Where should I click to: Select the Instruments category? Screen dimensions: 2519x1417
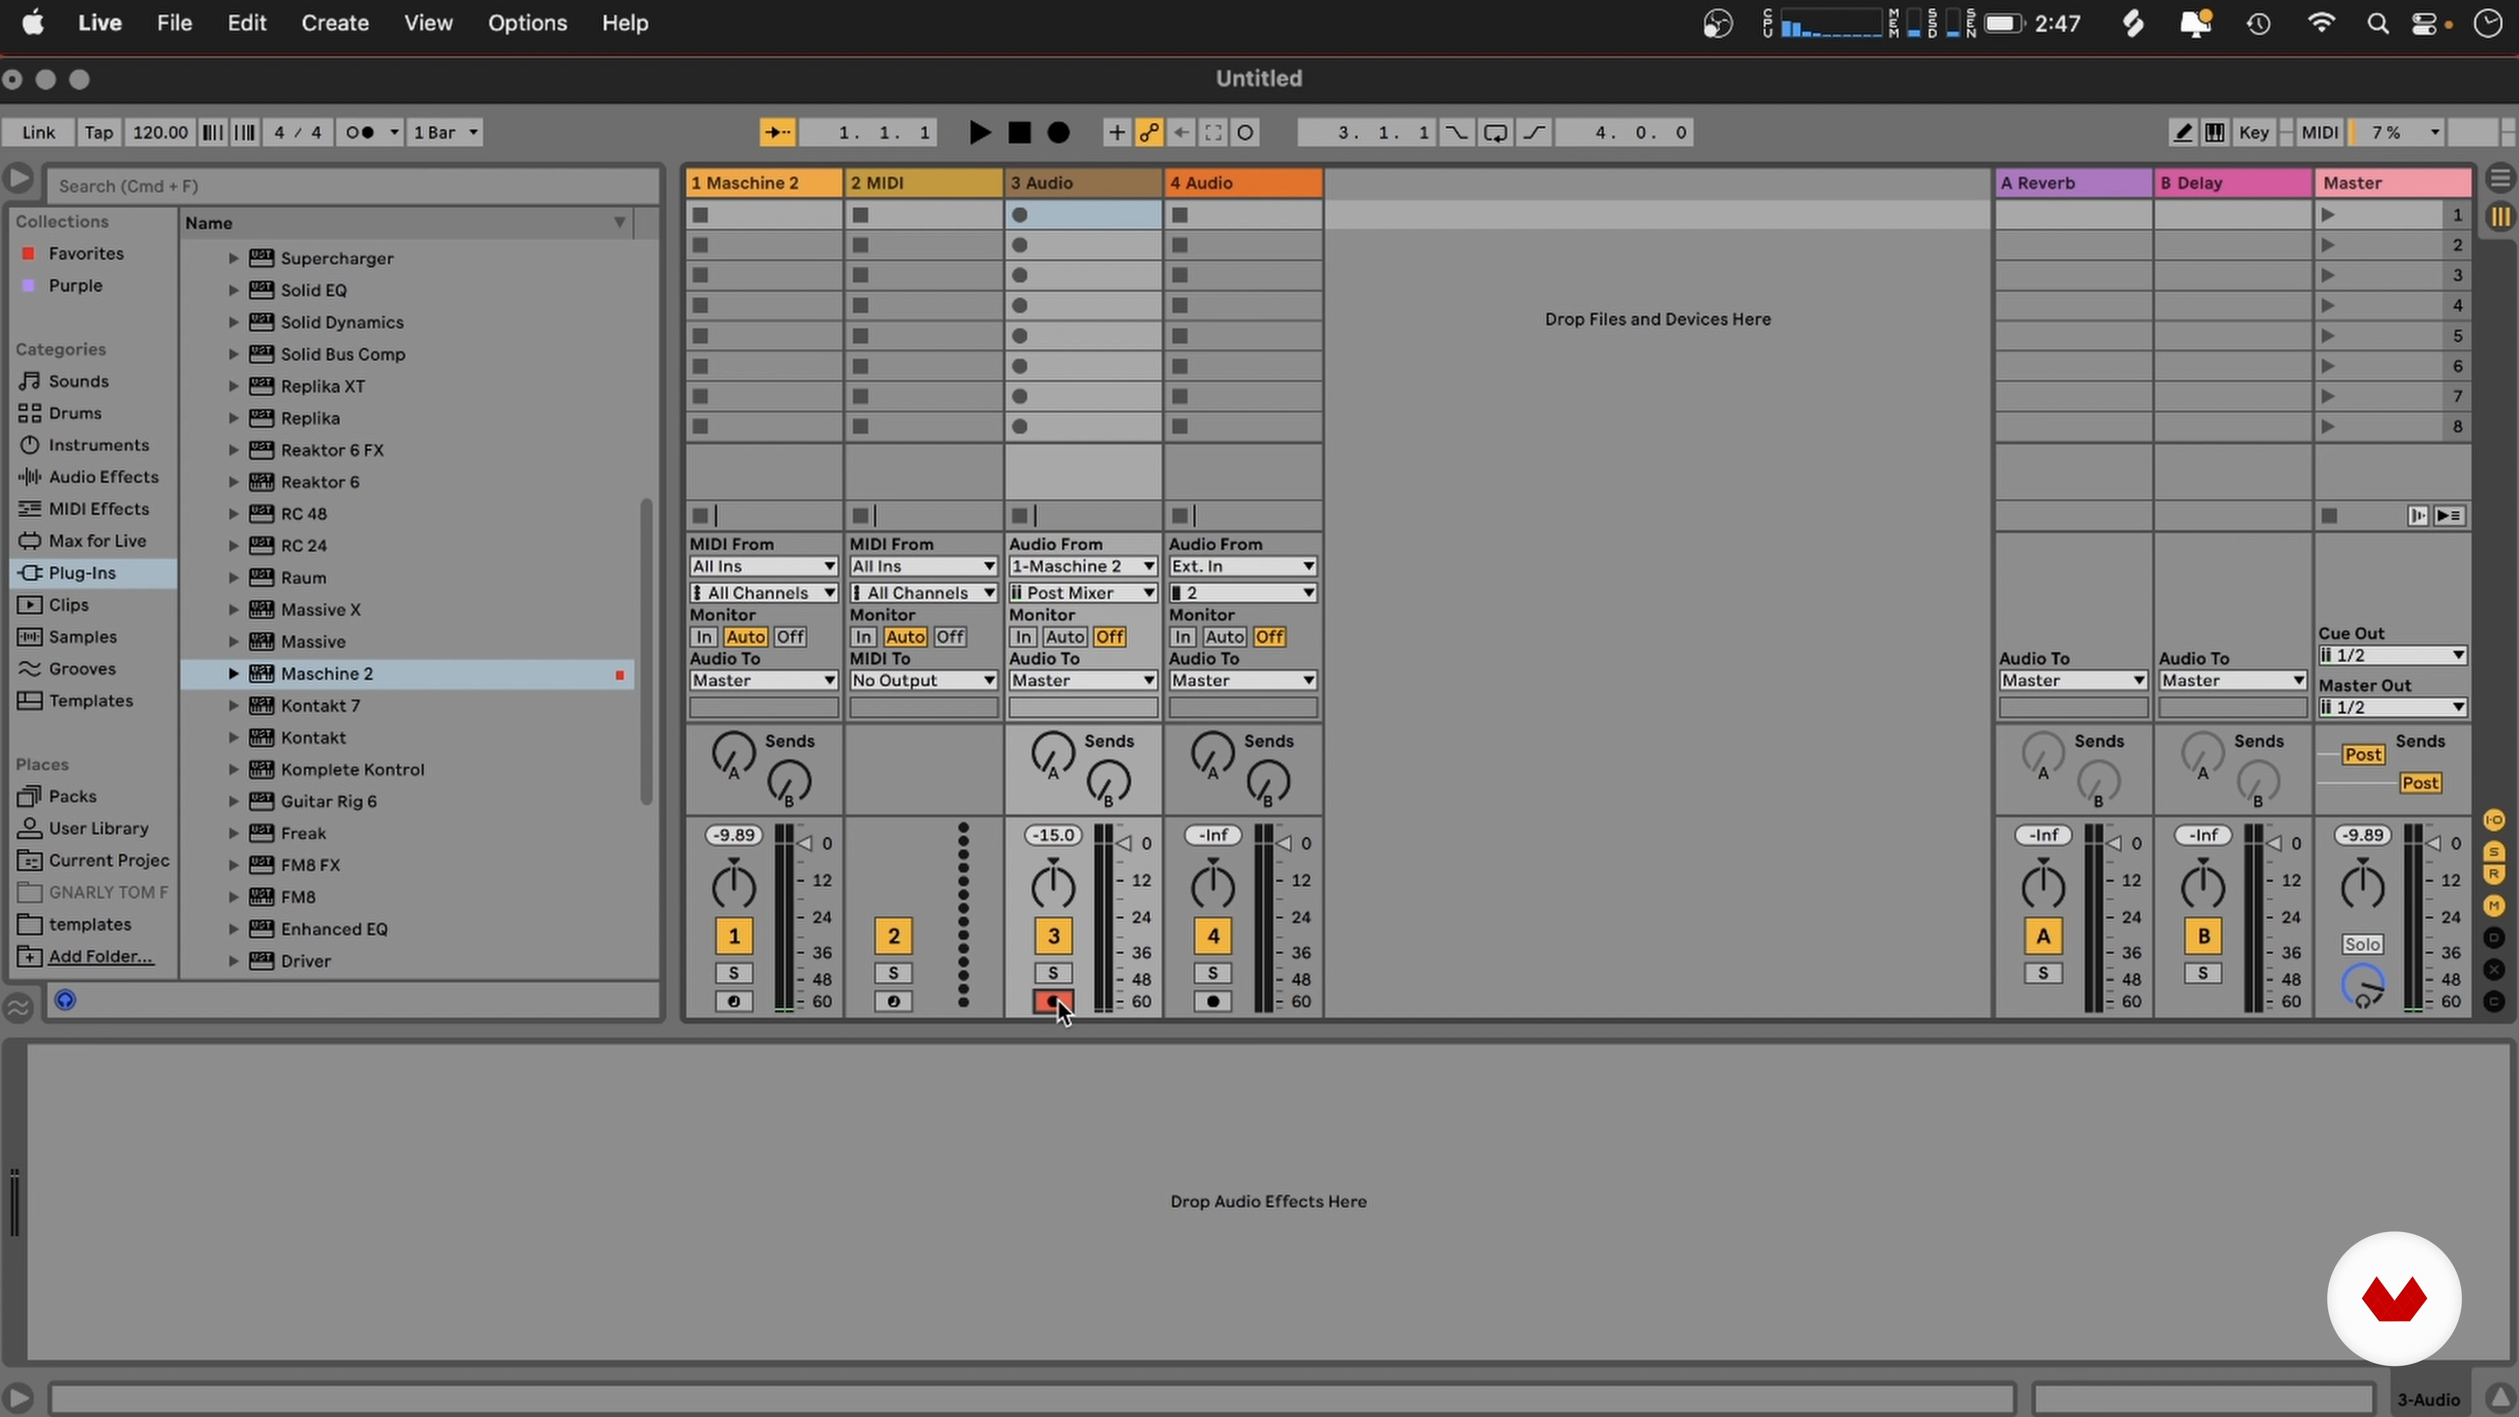pyautogui.click(x=99, y=445)
